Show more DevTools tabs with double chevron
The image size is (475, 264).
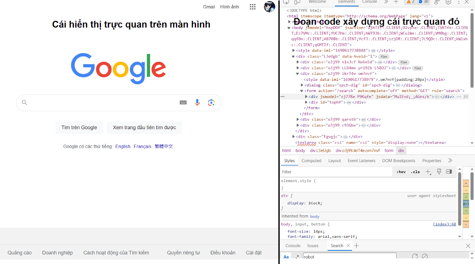pyautogui.click(x=386, y=2)
